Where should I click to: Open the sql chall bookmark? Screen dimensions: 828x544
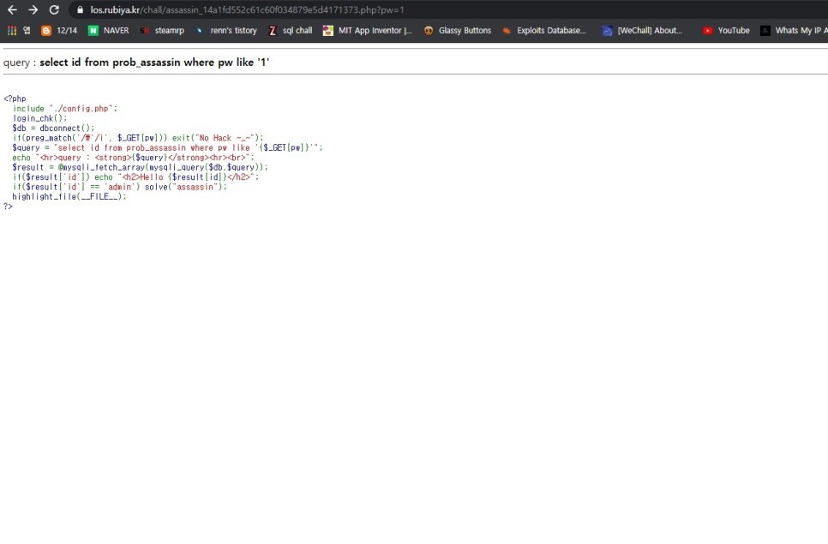coord(290,31)
